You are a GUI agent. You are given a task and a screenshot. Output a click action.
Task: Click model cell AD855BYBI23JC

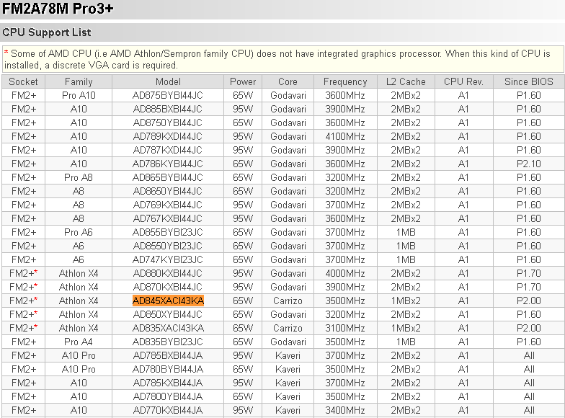[168, 232]
